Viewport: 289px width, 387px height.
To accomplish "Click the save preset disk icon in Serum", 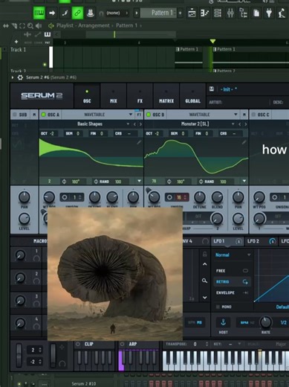I will tap(212, 89).
